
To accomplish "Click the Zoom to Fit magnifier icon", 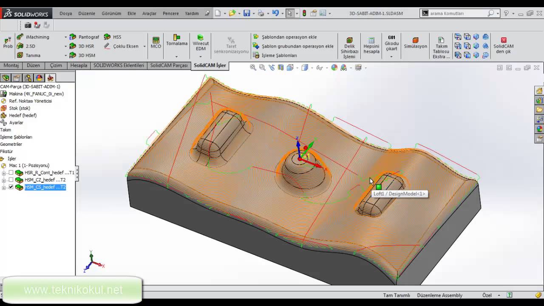I will [x=253, y=68].
